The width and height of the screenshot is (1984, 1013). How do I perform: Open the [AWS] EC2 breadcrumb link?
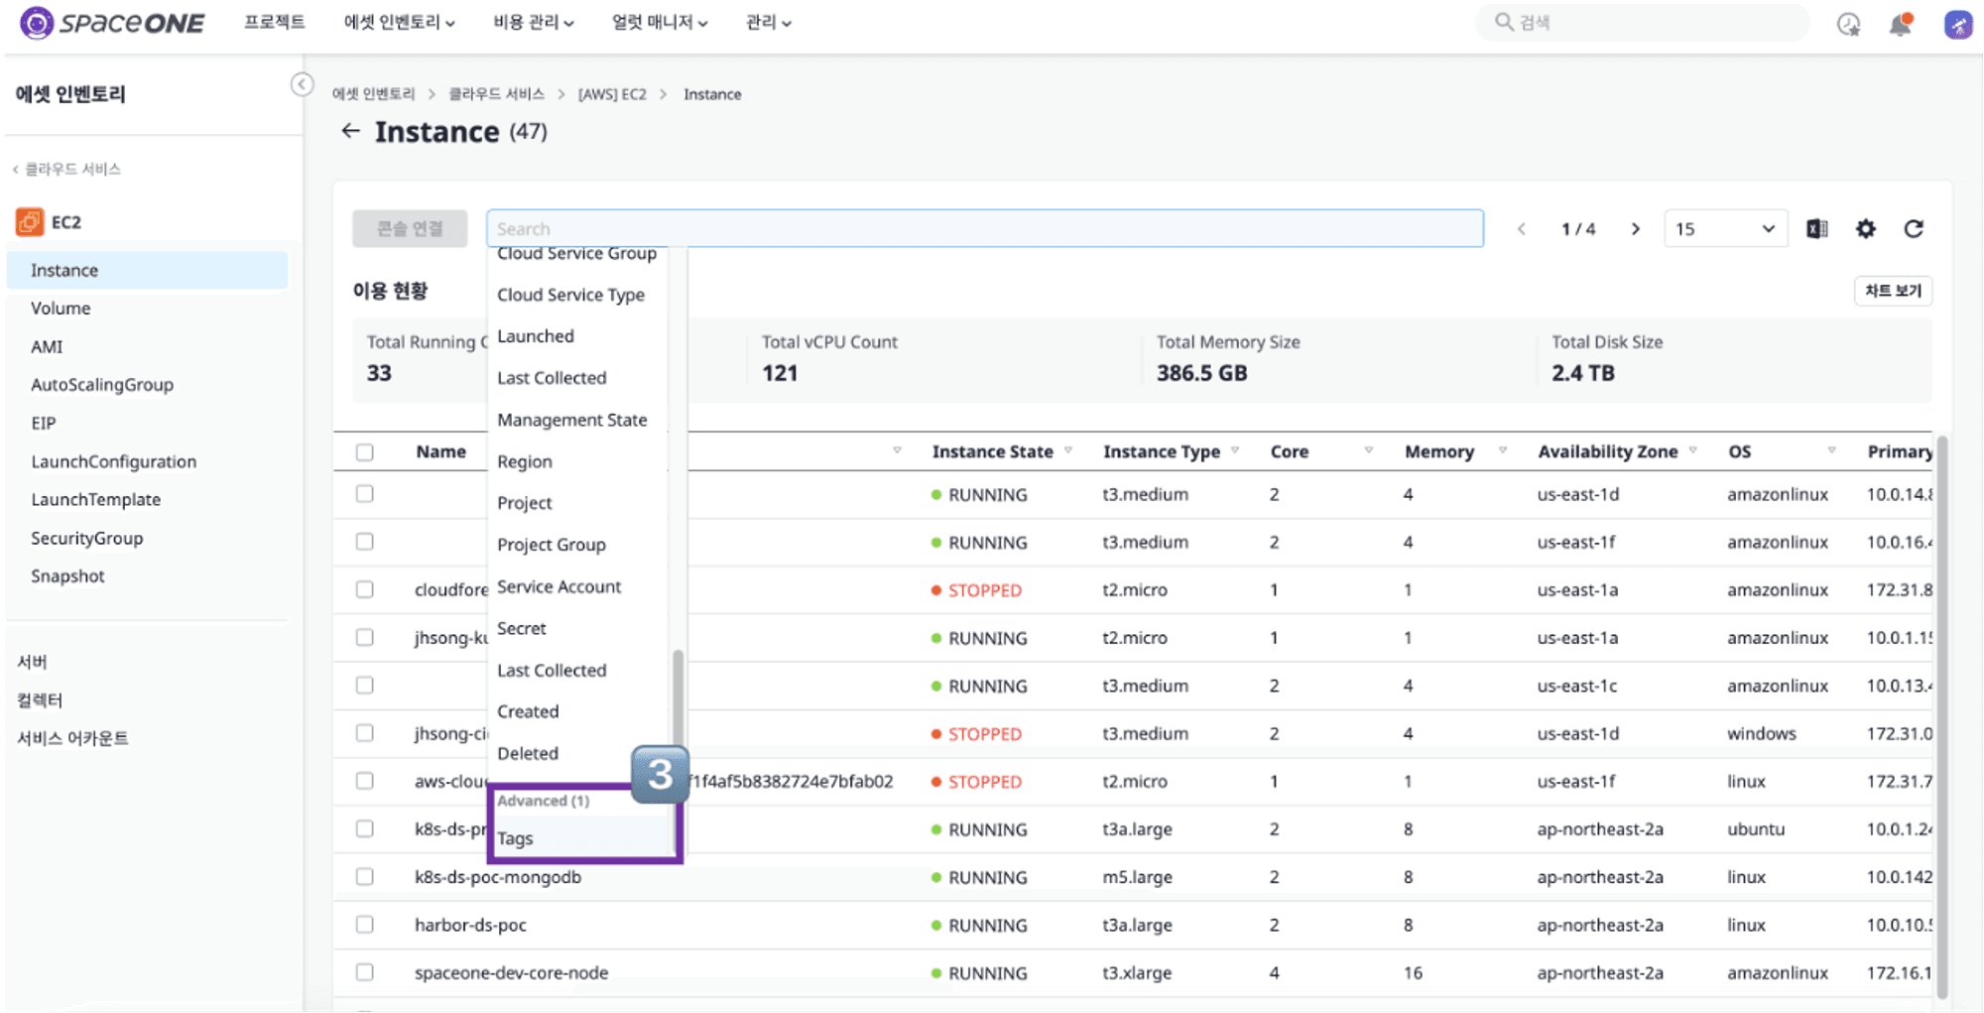click(612, 94)
